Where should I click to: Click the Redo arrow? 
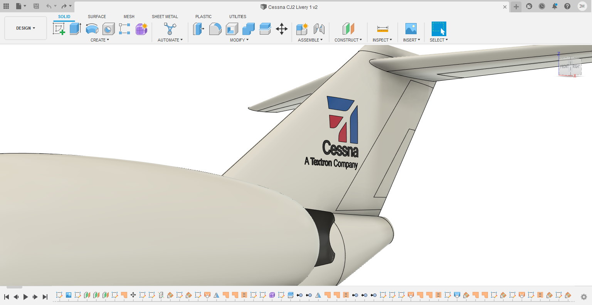[x=64, y=6]
